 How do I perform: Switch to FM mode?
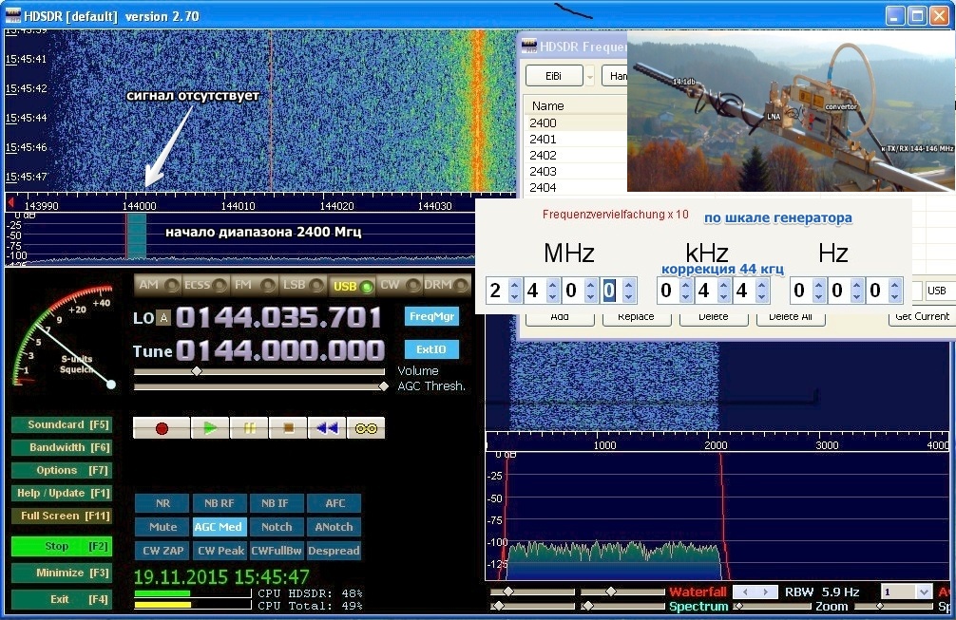coord(254,285)
